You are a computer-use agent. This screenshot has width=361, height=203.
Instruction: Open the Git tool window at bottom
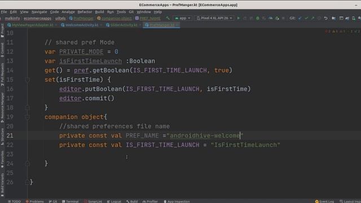coord(52,201)
